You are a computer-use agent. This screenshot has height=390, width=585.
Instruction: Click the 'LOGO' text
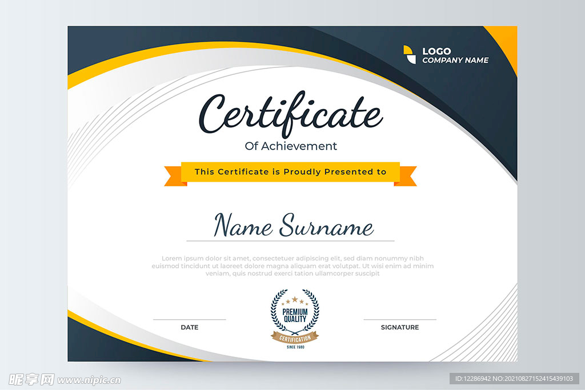pos(436,51)
